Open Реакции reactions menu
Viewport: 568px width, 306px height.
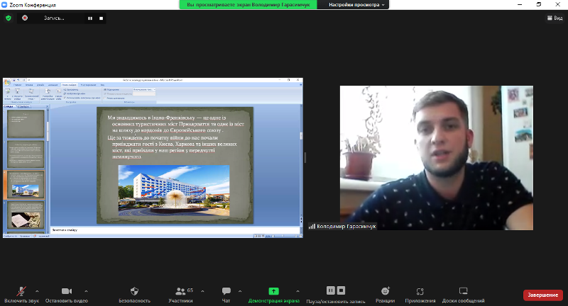(x=385, y=295)
